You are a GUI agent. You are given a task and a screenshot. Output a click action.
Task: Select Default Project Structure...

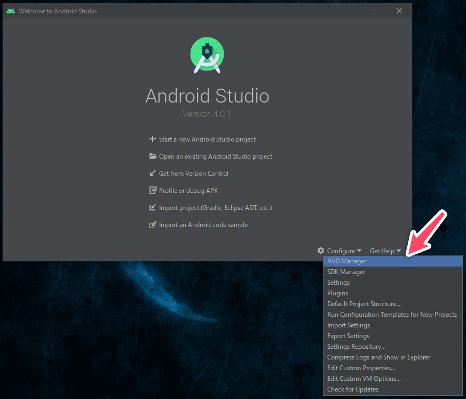tap(392, 304)
